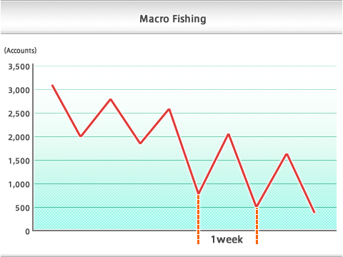The width and height of the screenshot is (343, 257).
Task: Select the 2,000 y-axis label
Action: [x=19, y=137]
